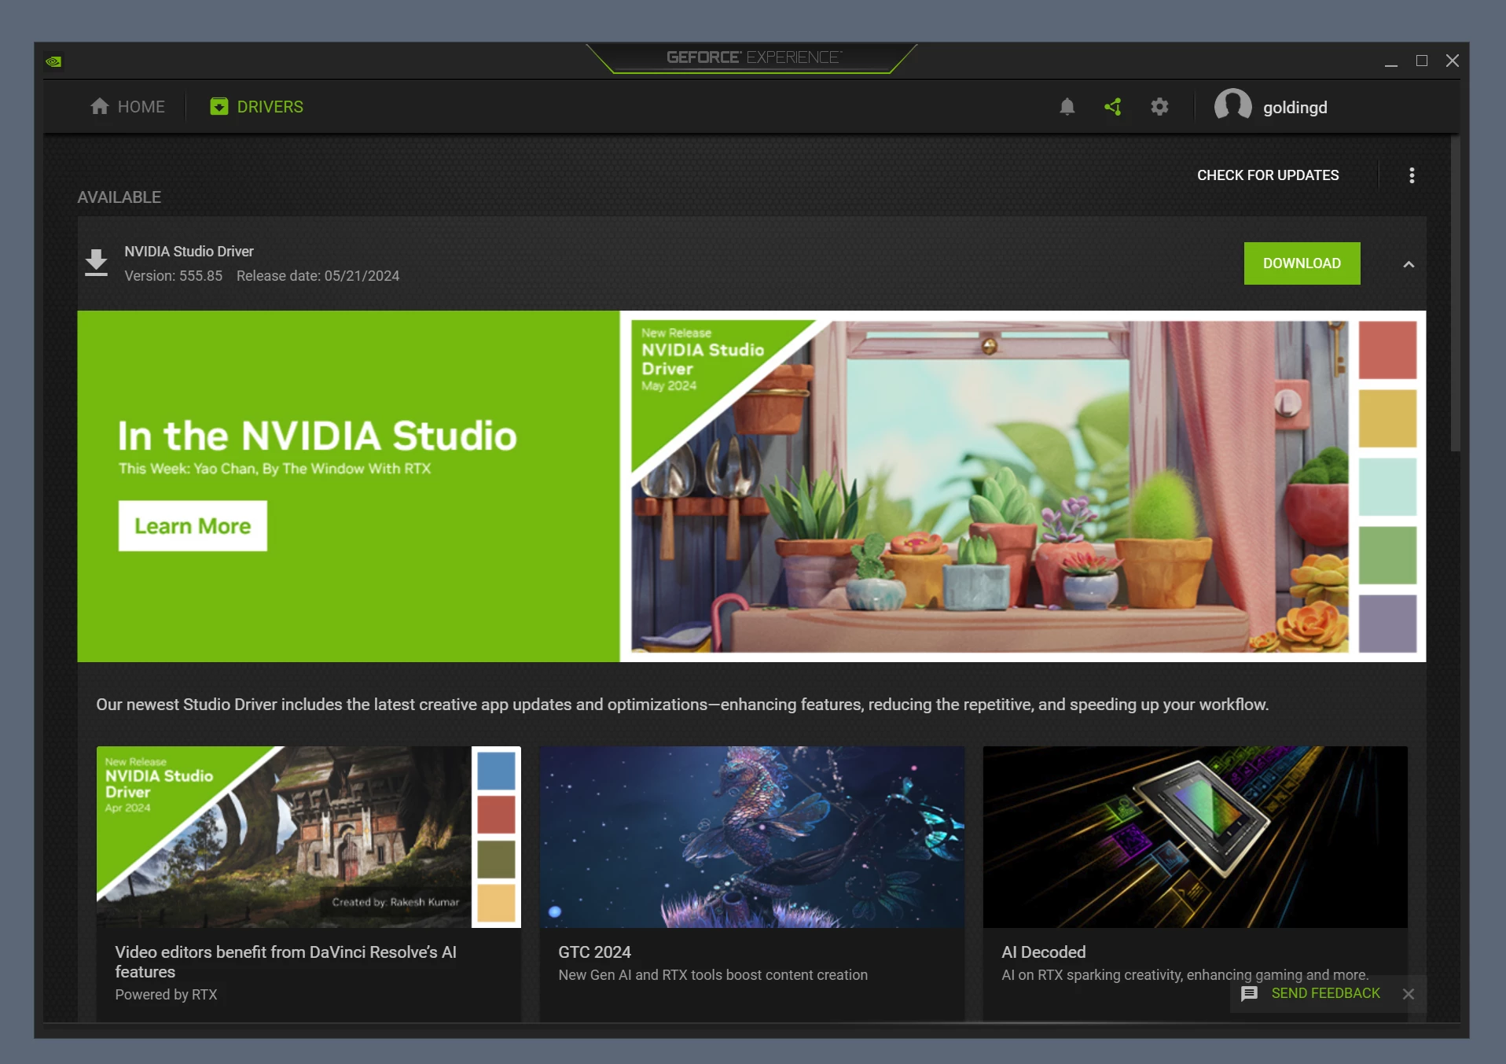The width and height of the screenshot is (1506, 1064).
Task: Click the home house icon
Action: [99, 106]
